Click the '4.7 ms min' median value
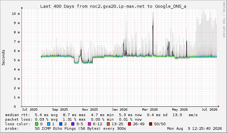The height and width of the screenshot is (133, 227). click(102, 115)
